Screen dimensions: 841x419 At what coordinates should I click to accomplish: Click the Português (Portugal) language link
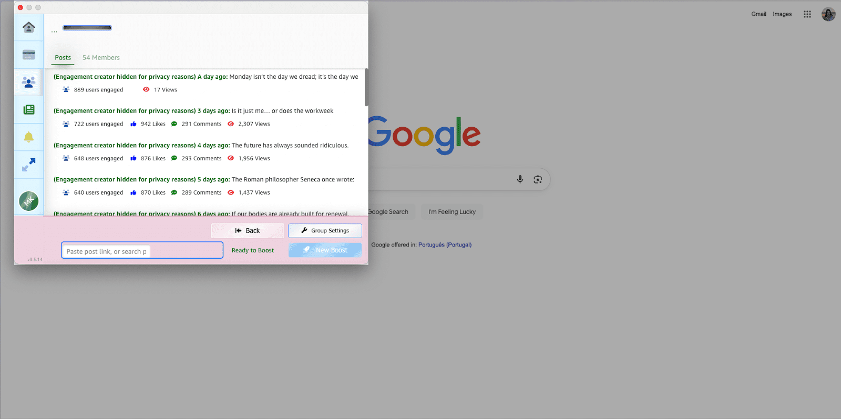tap(445, 245)
